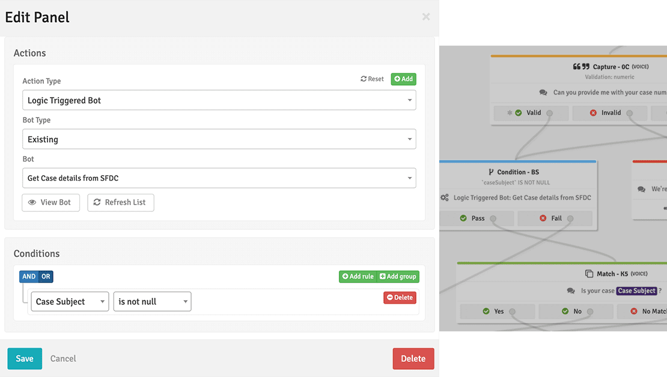Toggle the OR condition operator
Viewport: 667px width, 377px height.
click(x=46, y=277)
